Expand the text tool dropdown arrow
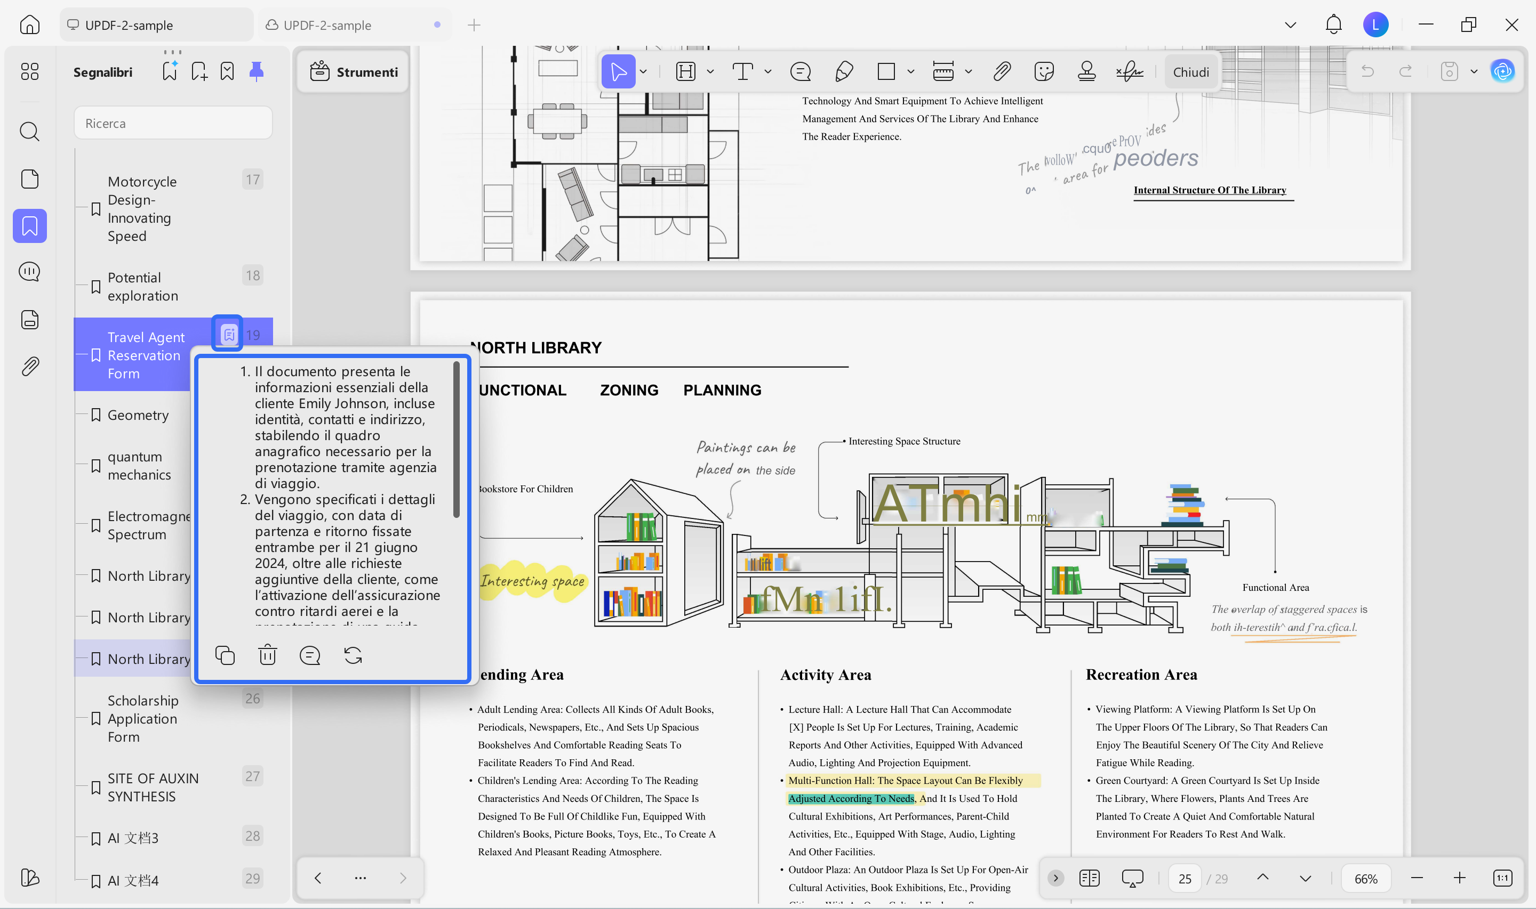This screenshot has width=1536, height=909. click(768, 72)
